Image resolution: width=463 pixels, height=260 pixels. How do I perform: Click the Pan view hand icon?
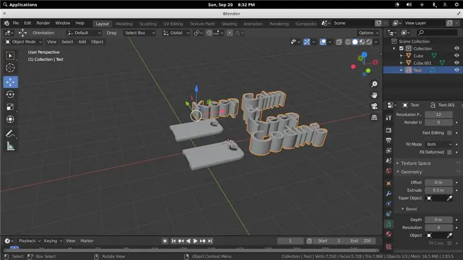374,95
